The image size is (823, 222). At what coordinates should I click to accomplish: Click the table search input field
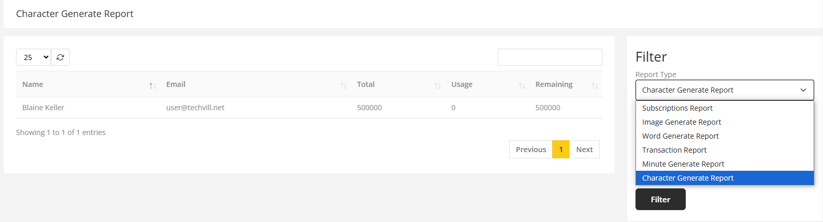550,57
